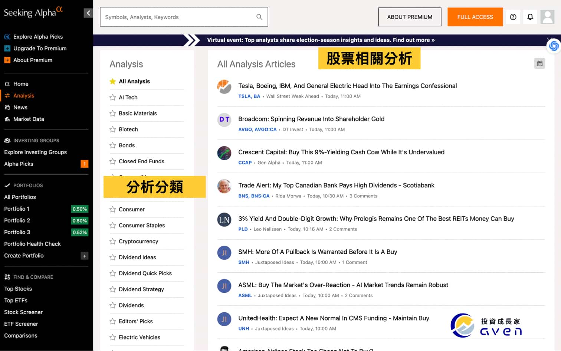This screenshot has width=561, height=351.
Task: Toggle the star for Dividend Ideas
Action: click(112, 257)
